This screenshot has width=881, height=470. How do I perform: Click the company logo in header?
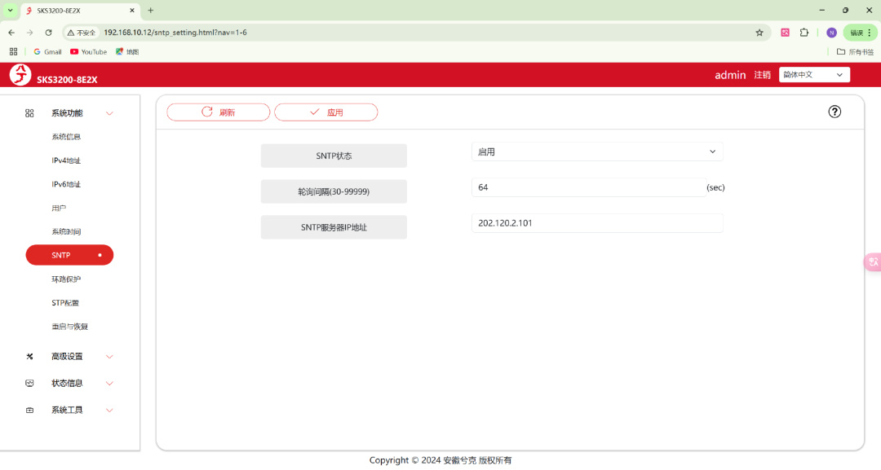click(x=20, y=75)
